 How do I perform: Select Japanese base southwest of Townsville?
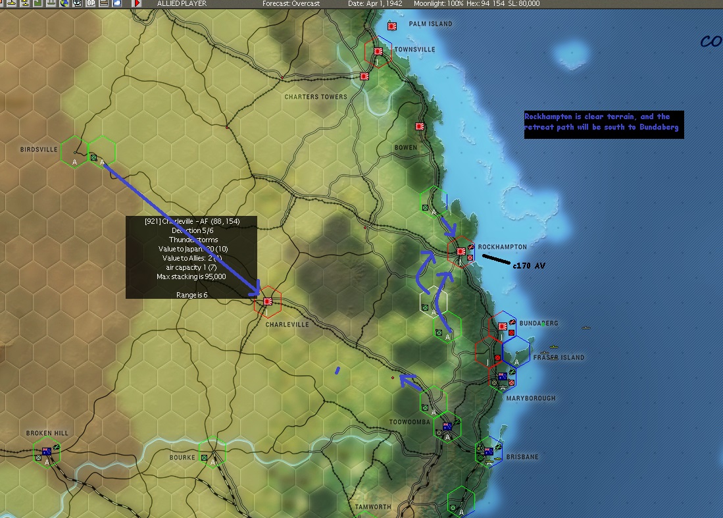tap(364, 76)
